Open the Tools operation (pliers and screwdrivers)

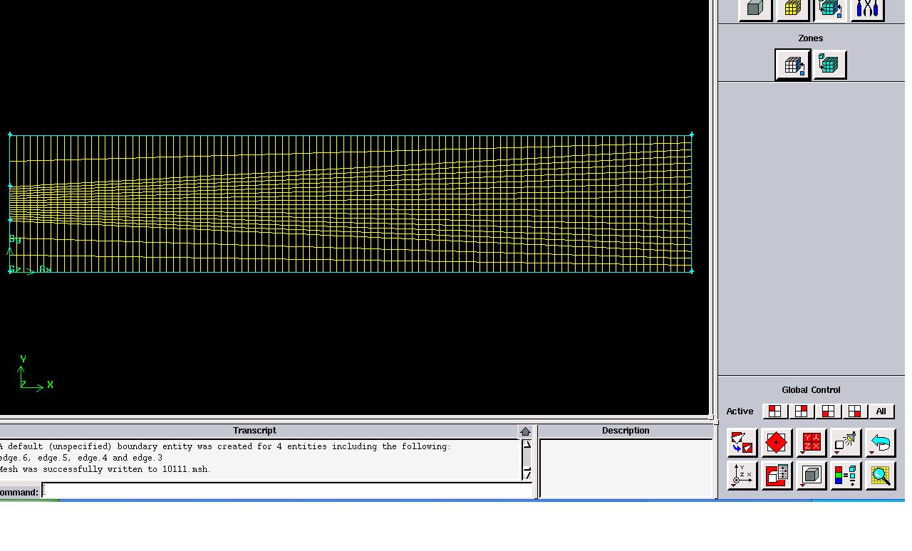(867, 10)
